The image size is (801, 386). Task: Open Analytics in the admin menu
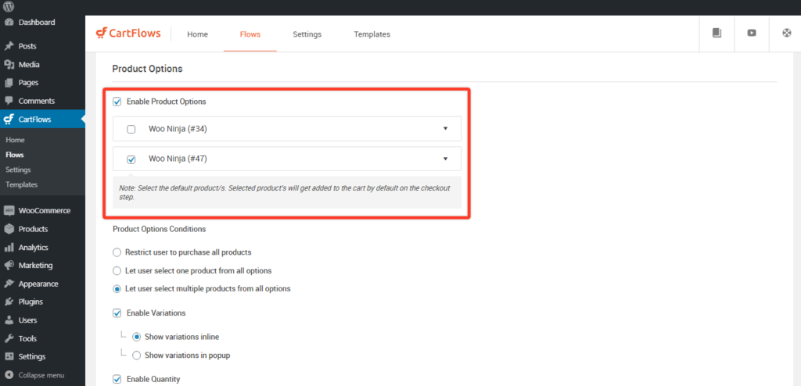[33, 247]
